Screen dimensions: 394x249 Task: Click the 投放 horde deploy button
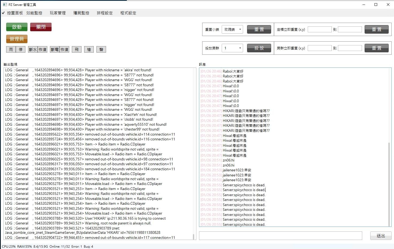tap(259, 48)
